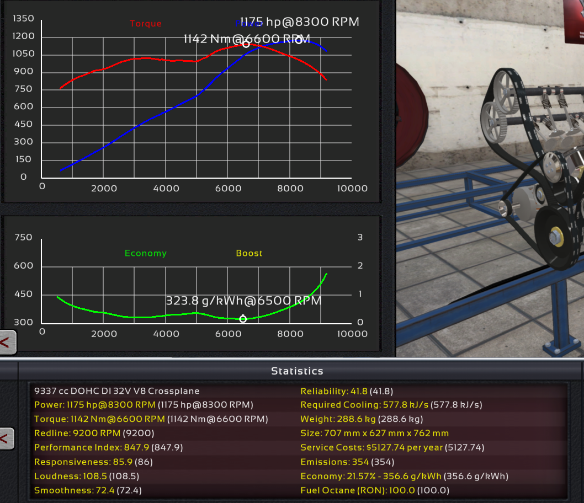This screenshot has height=503, width=584.
Task: Click the crankshaft pulley bolt on the engine
Action: click(x=555, y=239)
